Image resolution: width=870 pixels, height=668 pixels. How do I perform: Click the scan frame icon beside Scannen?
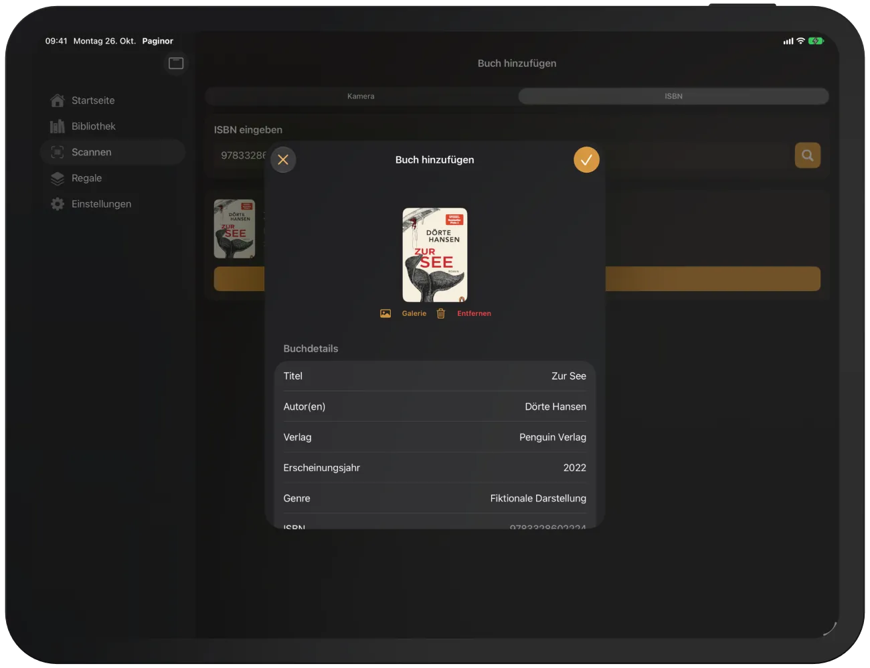point(58,152)
